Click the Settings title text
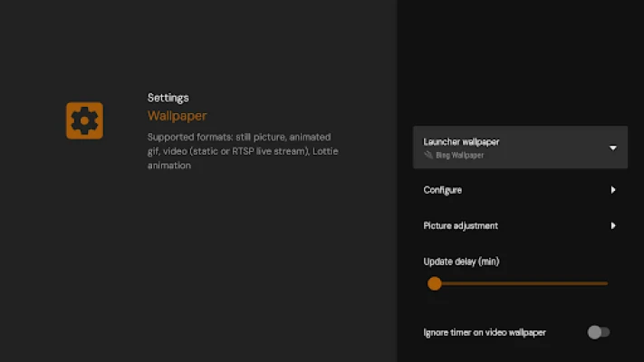 (168, 98)
